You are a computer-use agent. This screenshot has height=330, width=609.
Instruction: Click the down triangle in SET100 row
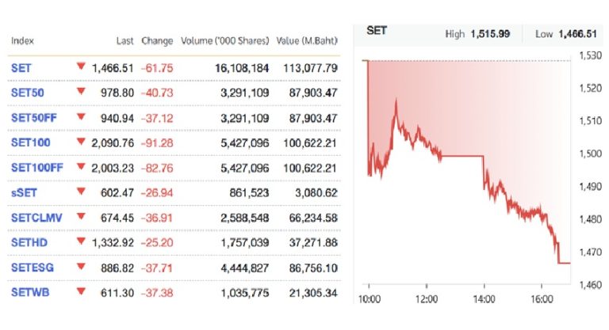(81, 142)
